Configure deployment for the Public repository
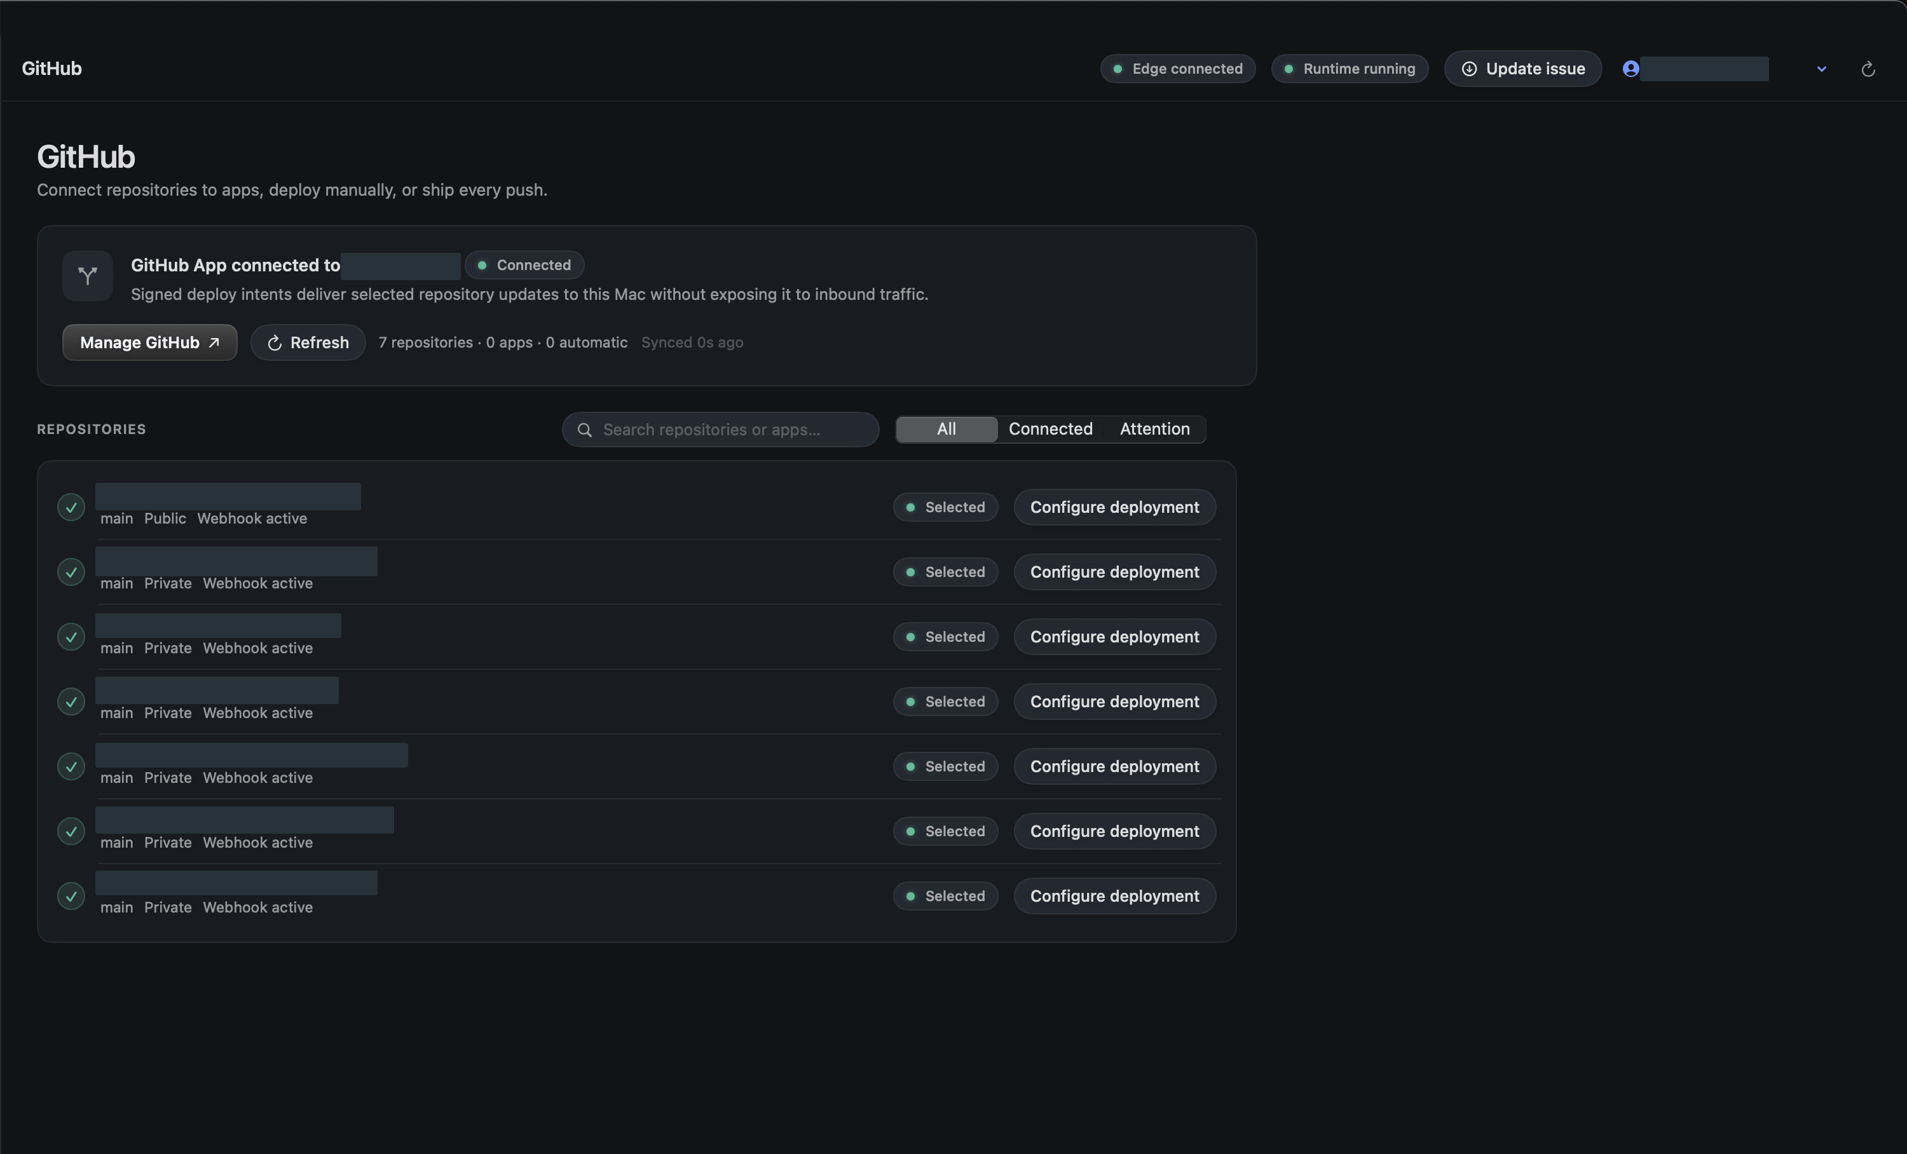Viewport: 1907px width, 1154px height. (1114, 507)
